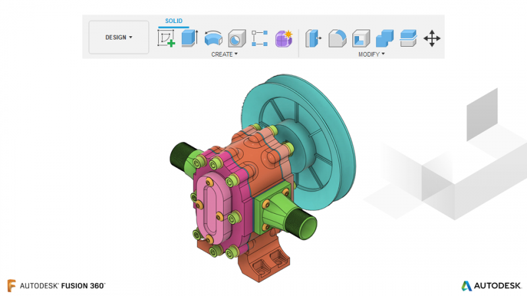Switch to the SOLID tab
The height and width of the screenshot is (296, 527).
pyautogui.click(x=174, y=21)
